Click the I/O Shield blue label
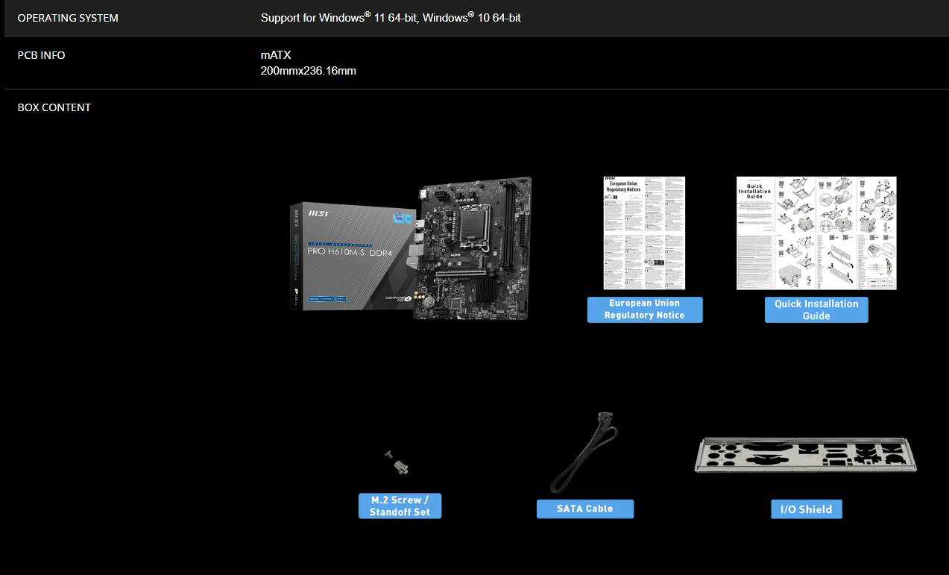Viewport: 949px width, 575px height. point(806,509)
